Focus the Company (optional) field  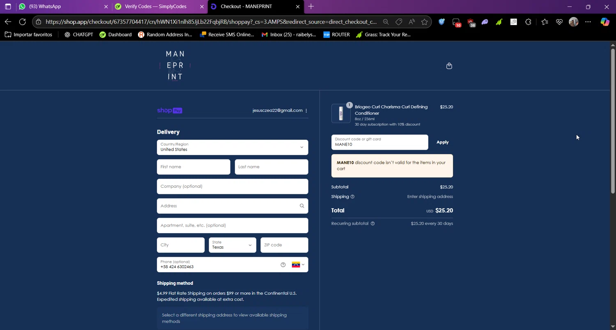(232, 187)
